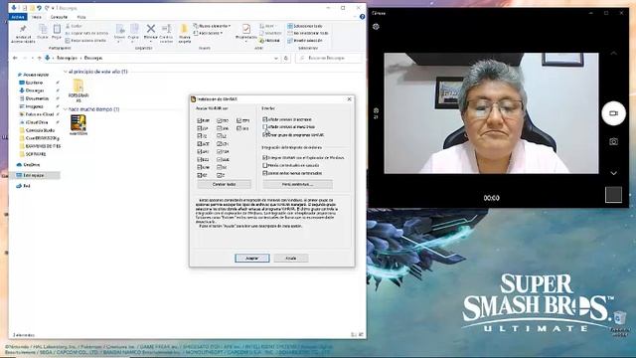Enable Añadir WinRAR al menú Inicio
This screenshot has width=636, height=358.
tap(265, 126)
